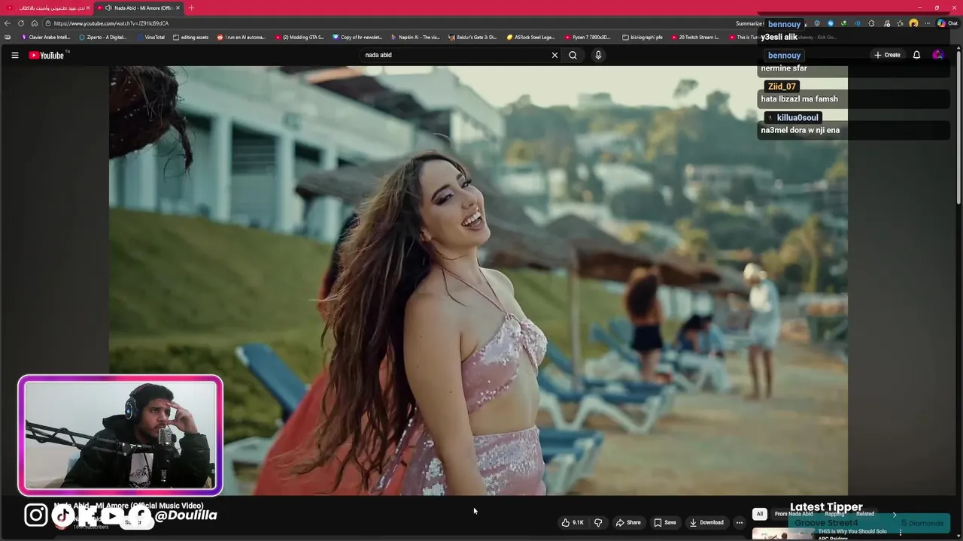Screen dimensions: 963x541
Task: Open 'Ziperto - A Digital...' bookmark
Action: (x=103, y=37)
